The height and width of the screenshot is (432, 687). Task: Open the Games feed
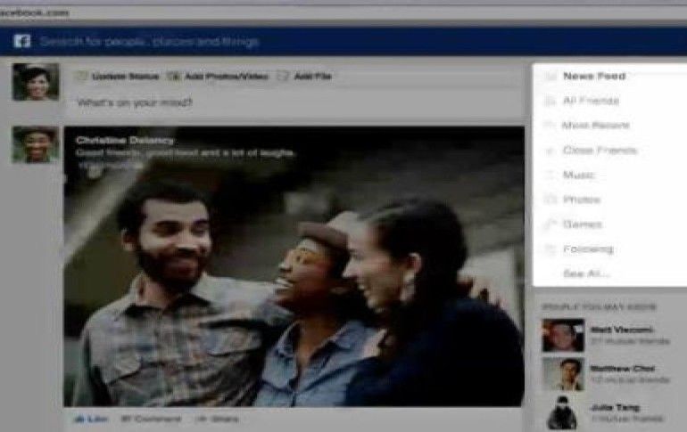[582, 224]
